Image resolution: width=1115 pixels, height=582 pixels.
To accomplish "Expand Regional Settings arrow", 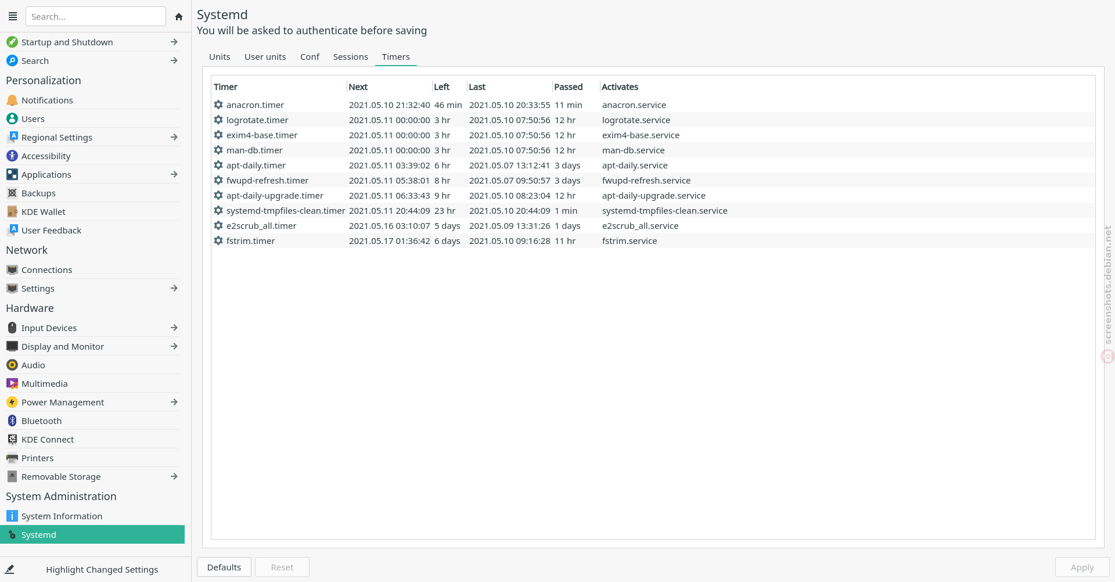I will [174, 137].
